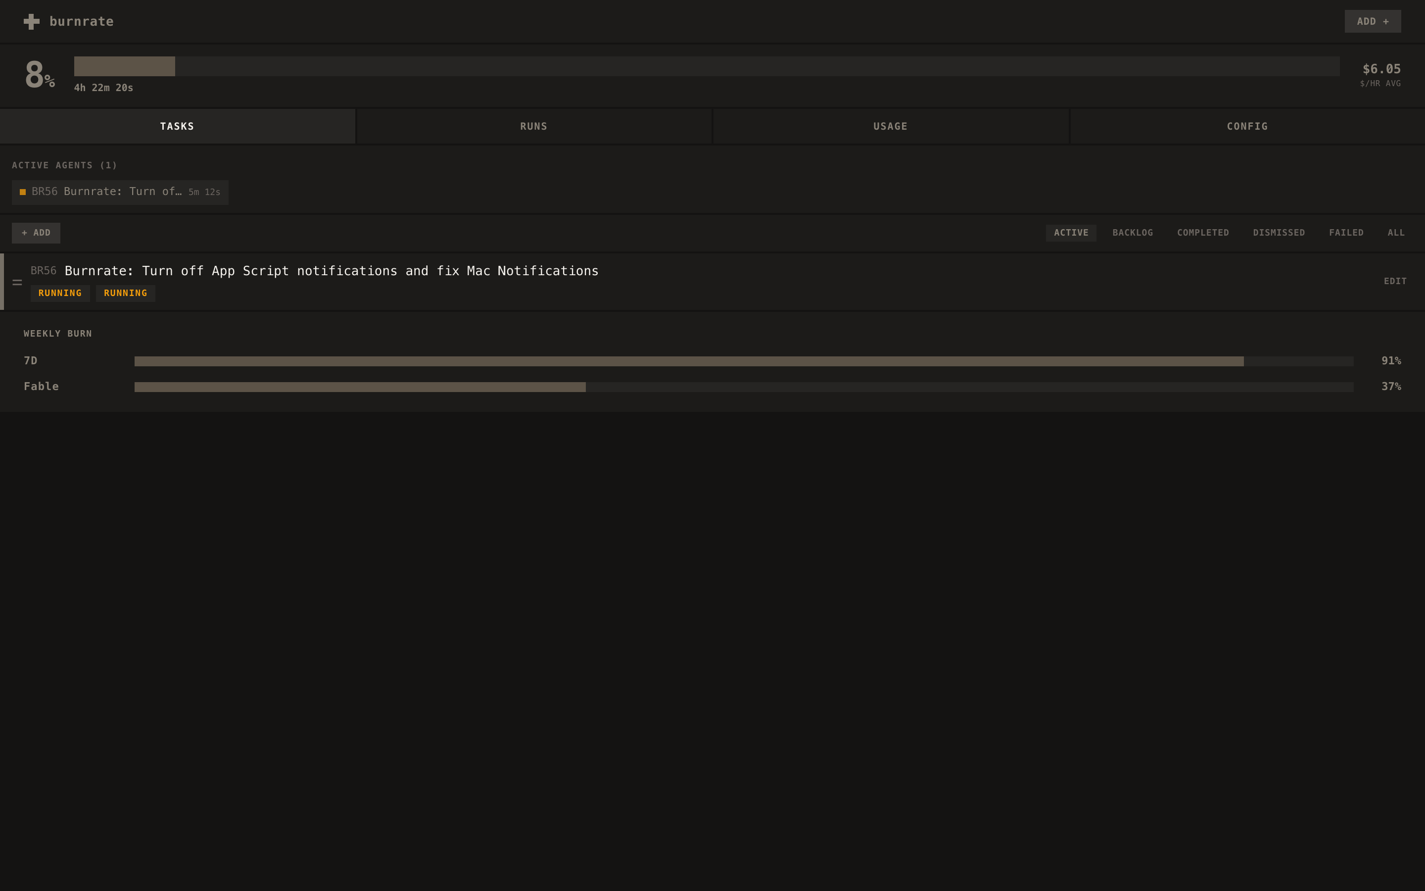Click the top-right ADD + button
The width and height of the screenshot is (1425, 891).
[1372, 21]
